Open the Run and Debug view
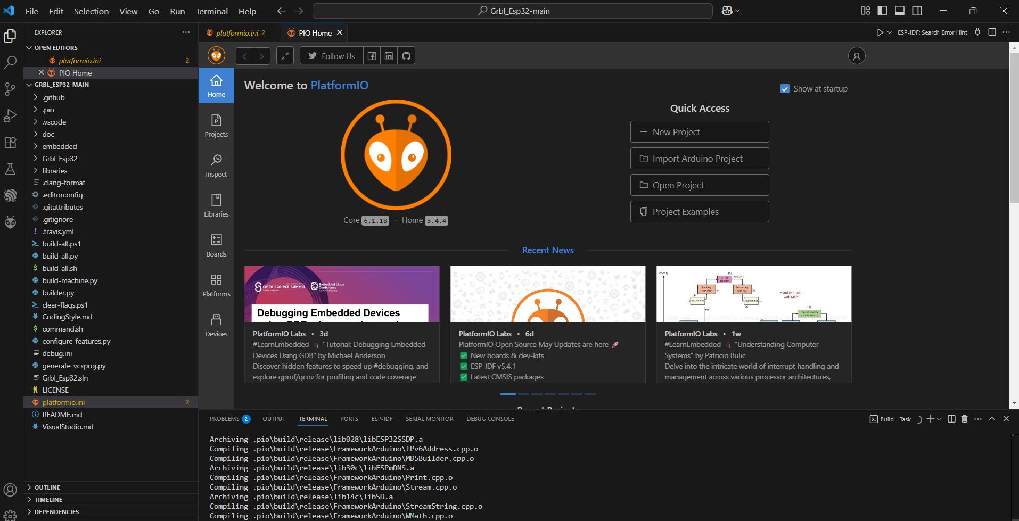The width and height of the screenshot is (1019, 521). (x=10, y=115)
